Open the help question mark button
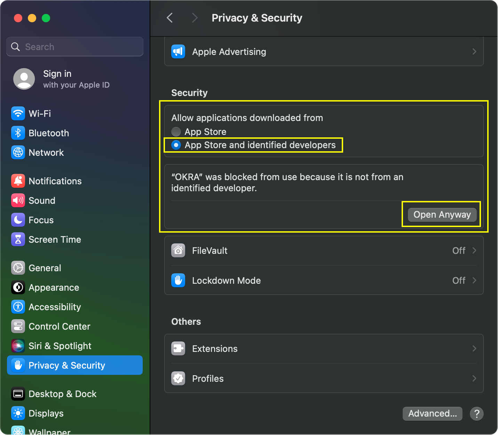498x435 pixels. pos(477,413)
